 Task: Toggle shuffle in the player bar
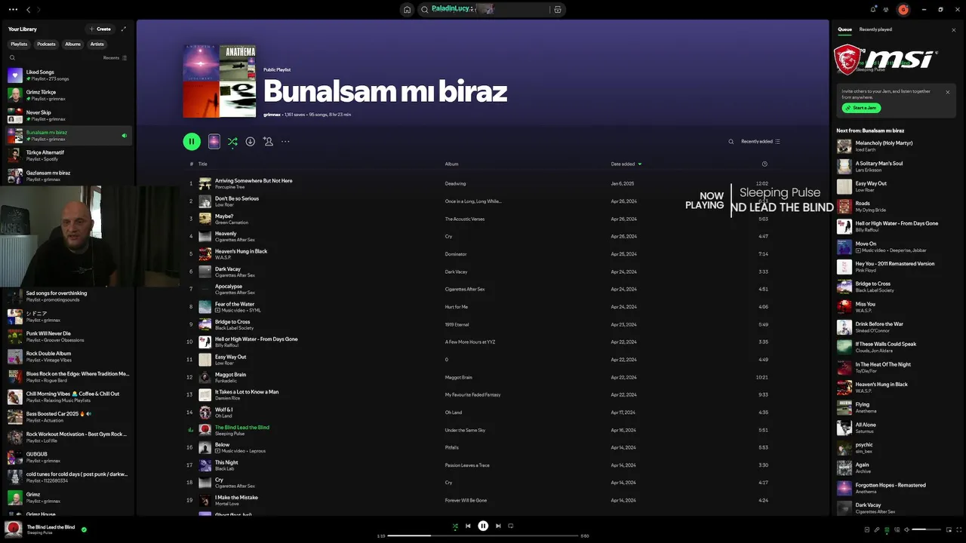(455, 526)
